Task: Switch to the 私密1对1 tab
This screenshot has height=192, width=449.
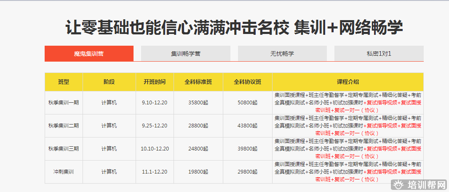Action: (x=379, y=54)
